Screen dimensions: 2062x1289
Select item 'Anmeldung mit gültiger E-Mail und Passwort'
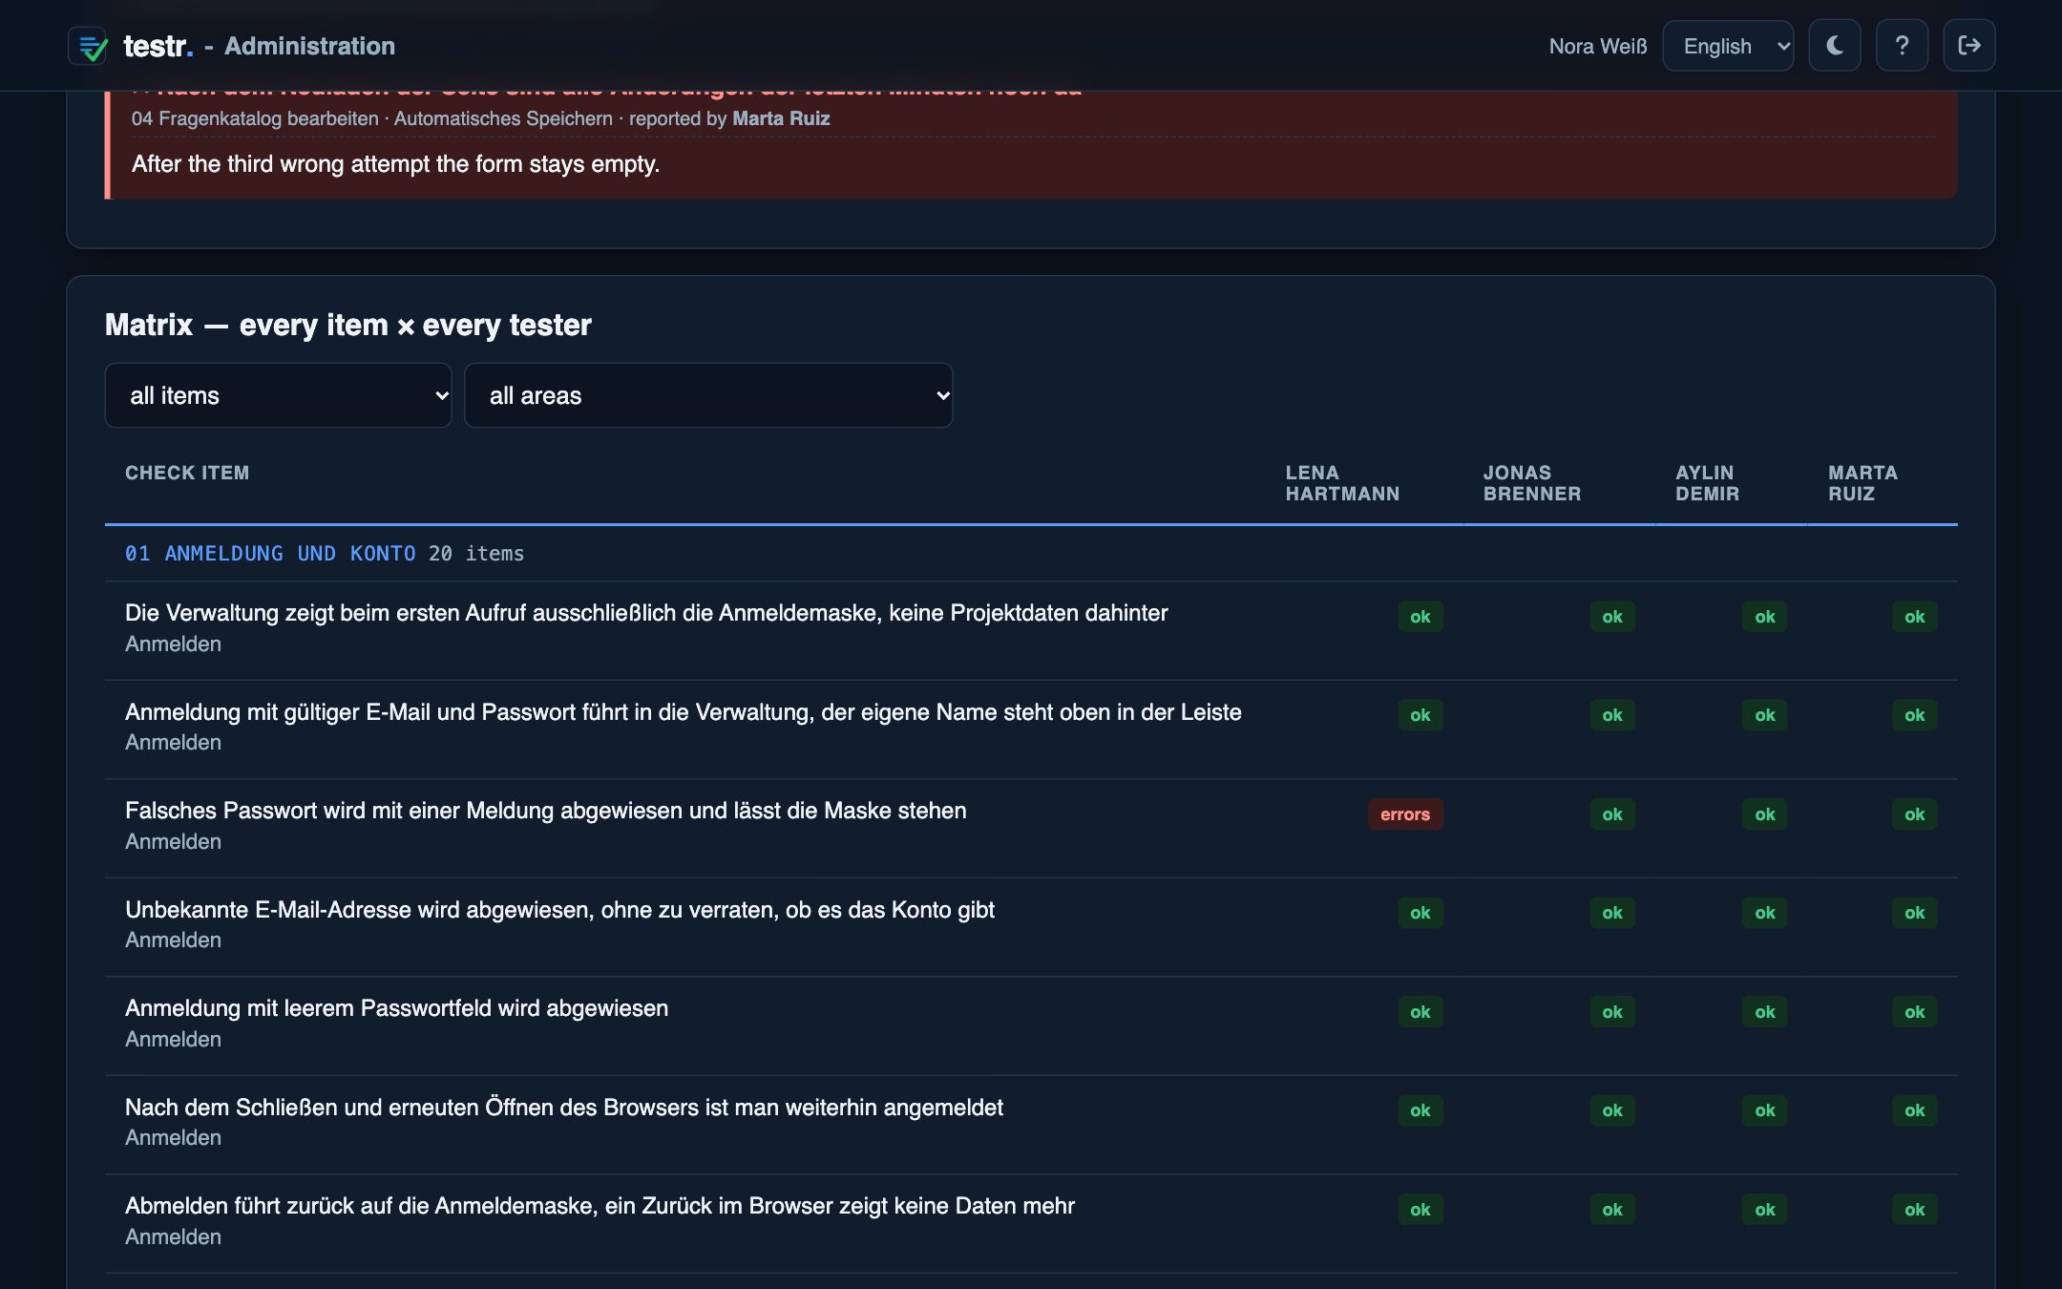[684, 712]
